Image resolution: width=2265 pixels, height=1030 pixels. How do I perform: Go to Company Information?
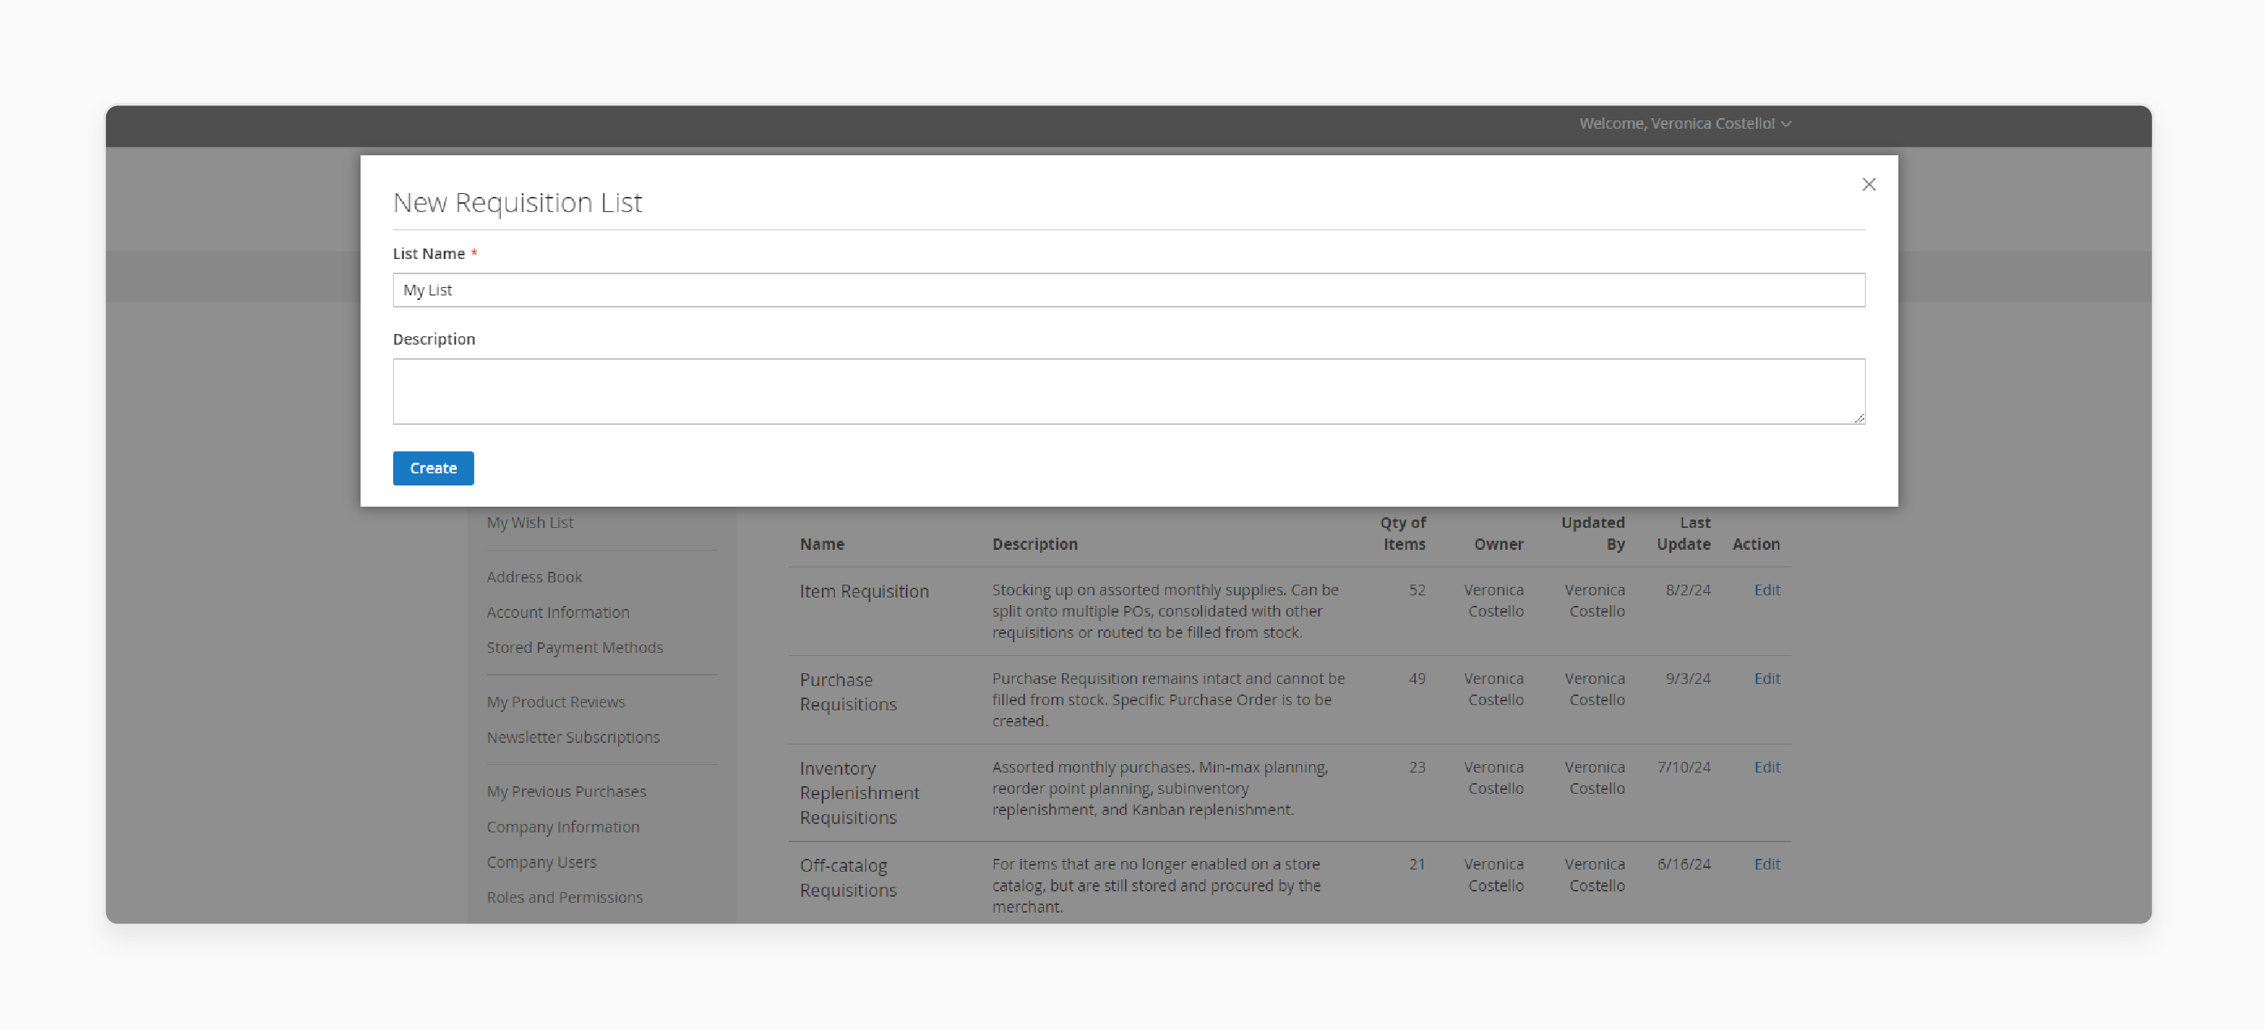(563, 826)
